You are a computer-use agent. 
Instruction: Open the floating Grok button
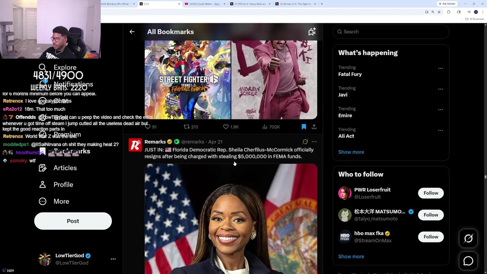[468, 238]
